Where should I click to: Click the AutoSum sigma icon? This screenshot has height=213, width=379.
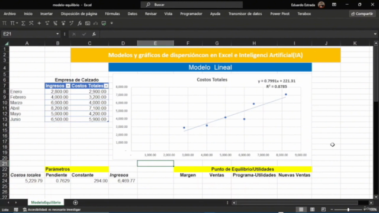coord(23,23)
